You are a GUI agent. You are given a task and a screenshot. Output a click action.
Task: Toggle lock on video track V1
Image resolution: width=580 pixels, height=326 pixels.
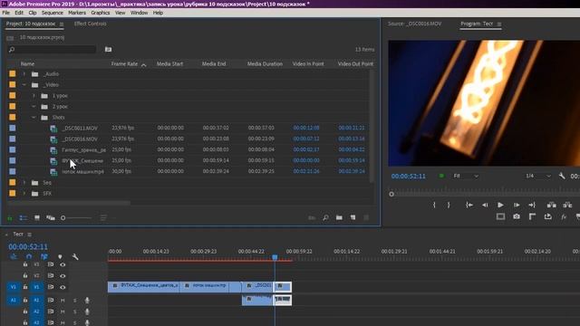25,287
